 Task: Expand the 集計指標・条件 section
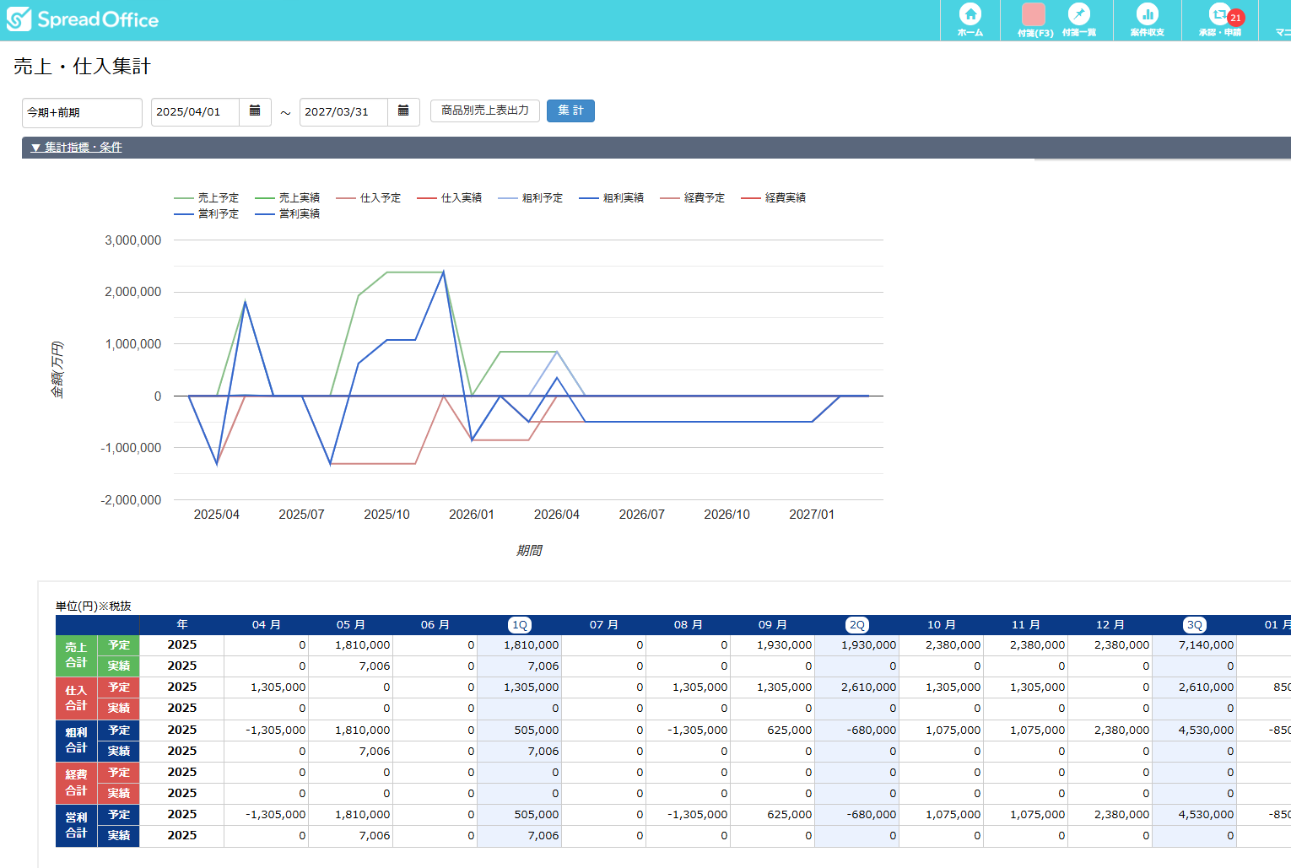click(x=77, y=148)
